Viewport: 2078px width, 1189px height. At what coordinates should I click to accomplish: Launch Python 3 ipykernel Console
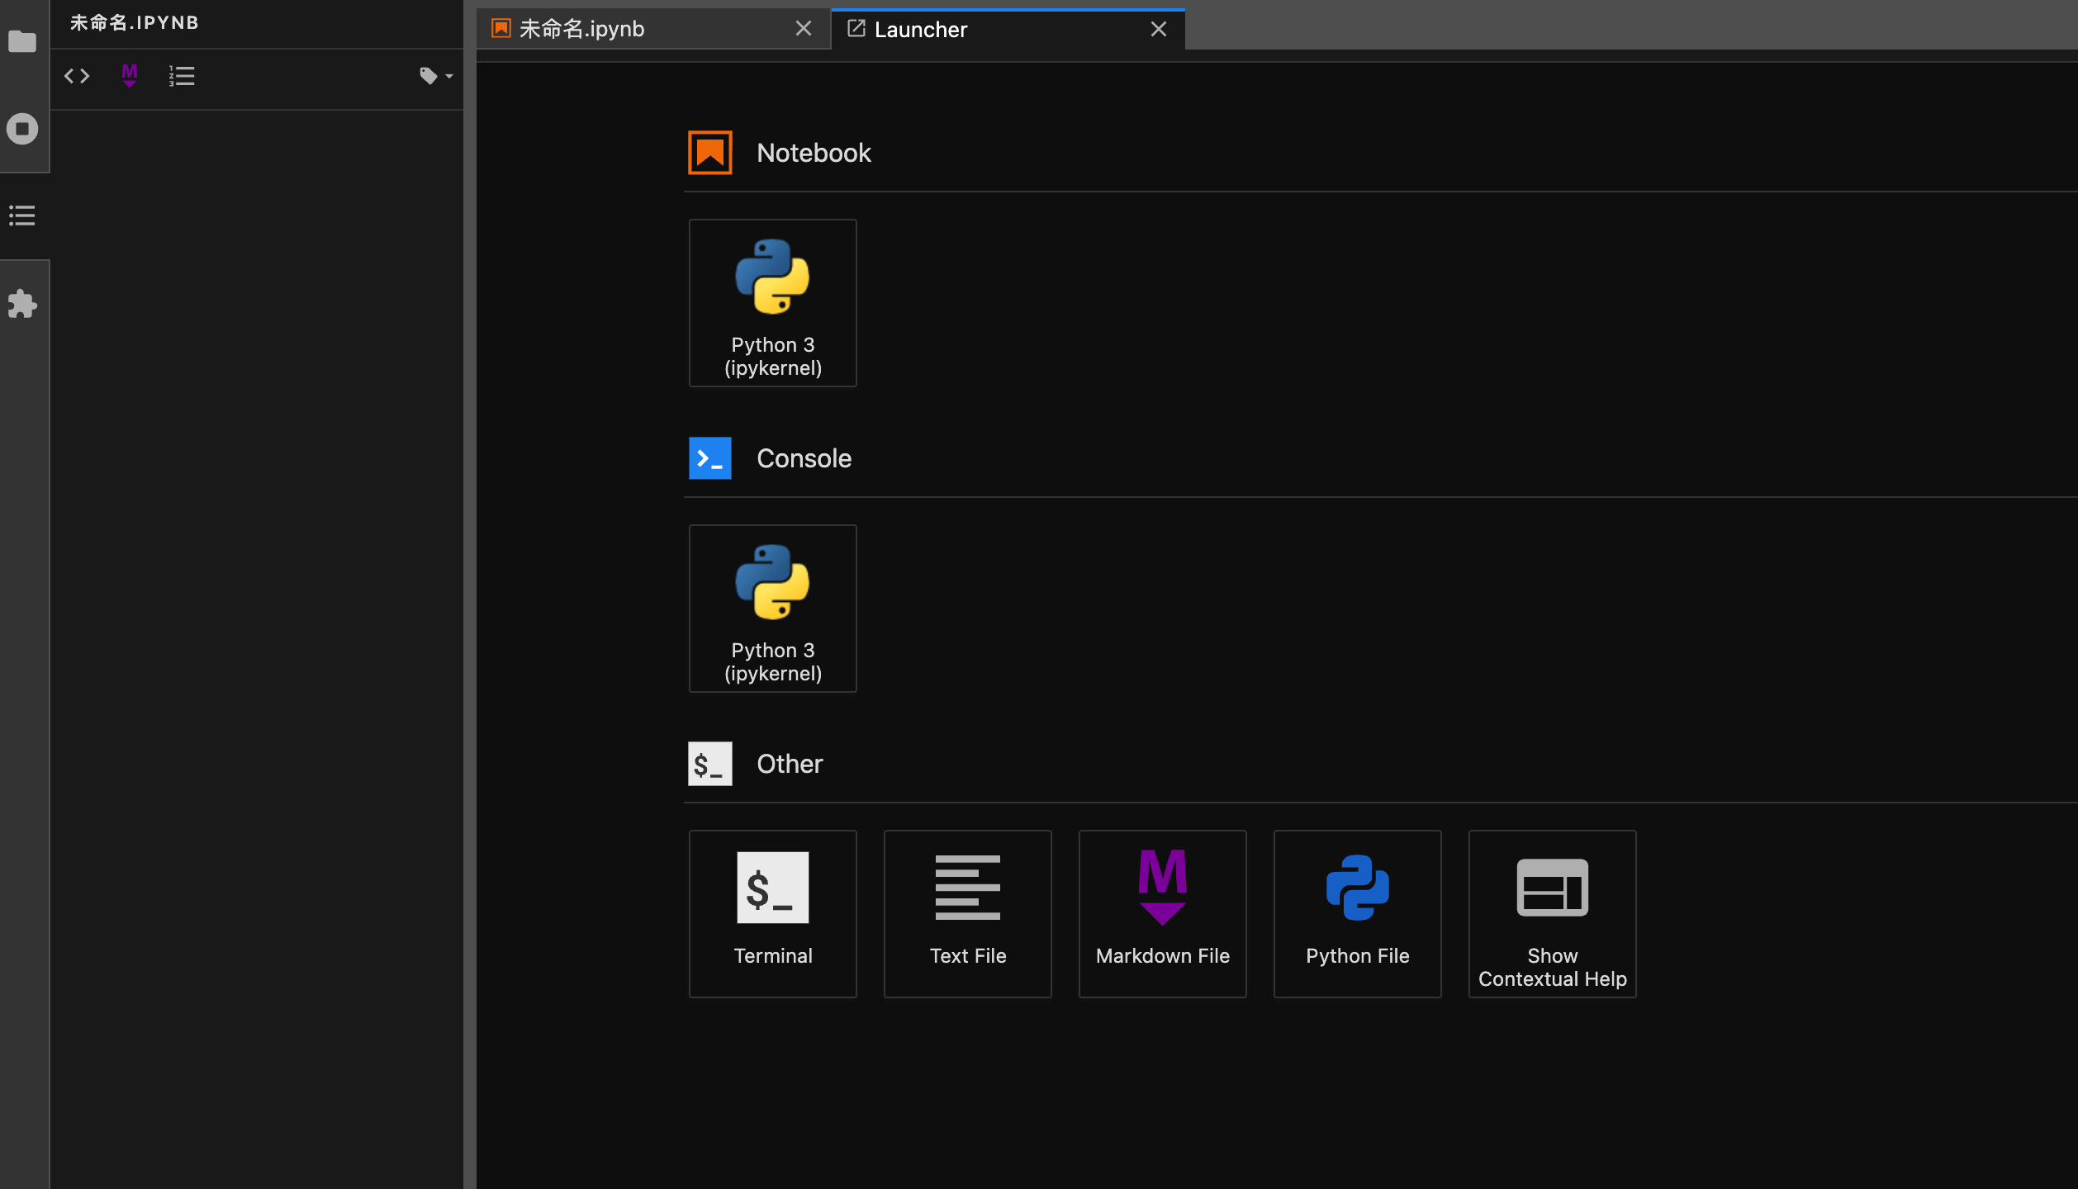772,607
